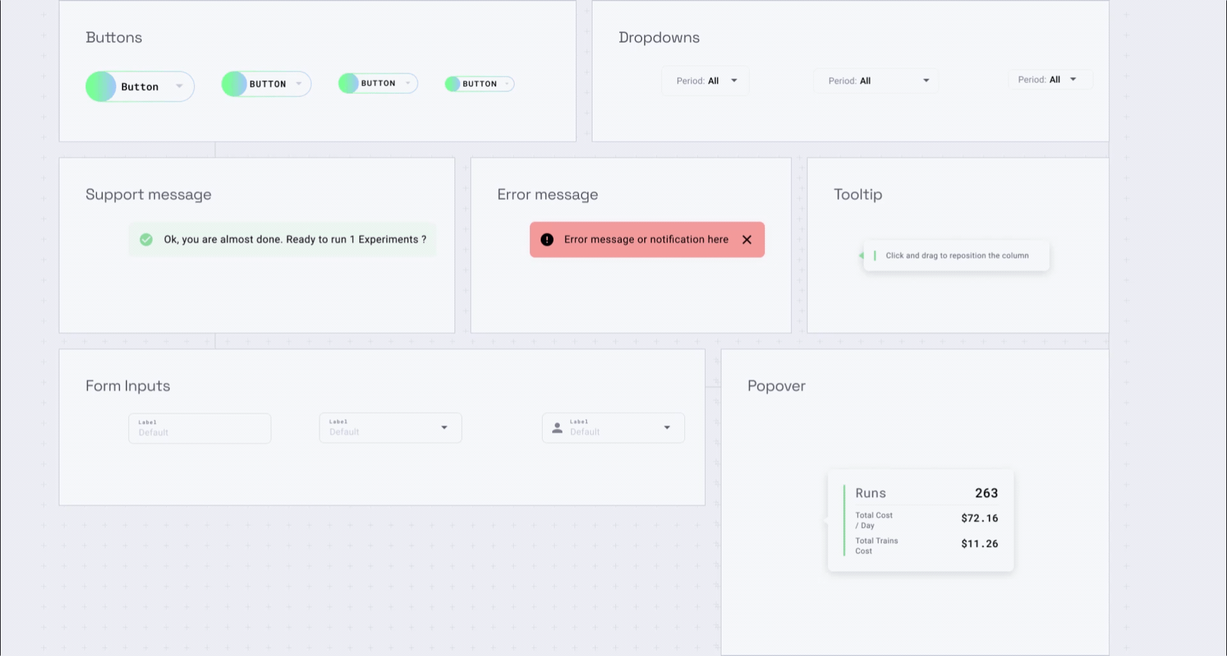Click the exclamation icon inside the error message

pyautogui.click(x=546, y=240)
